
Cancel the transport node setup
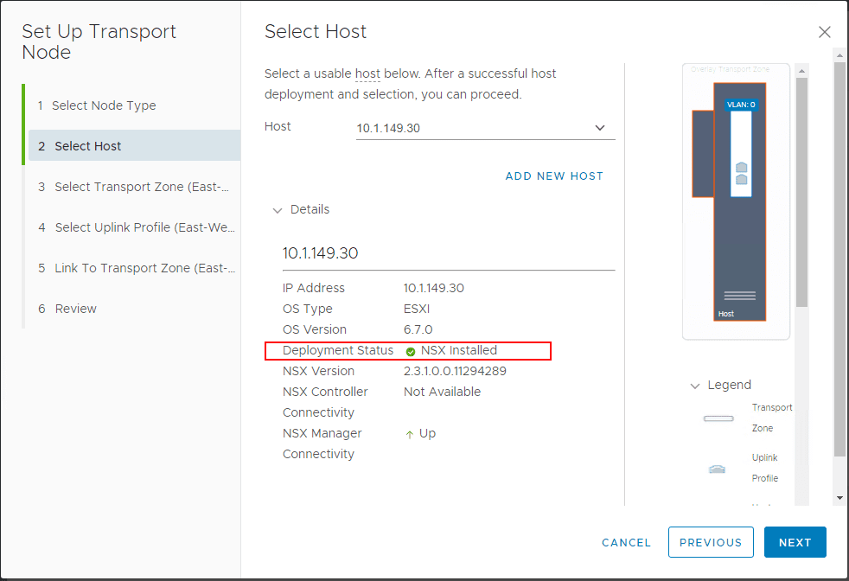(625, 542)
